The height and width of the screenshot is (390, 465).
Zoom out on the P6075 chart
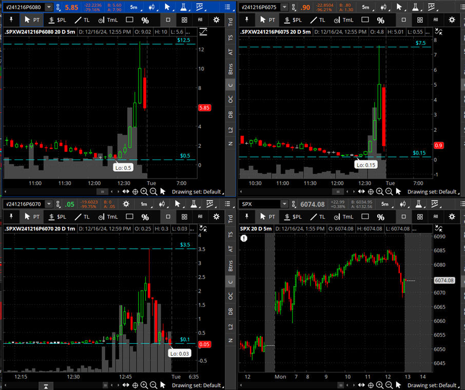(x=389, y=191)
